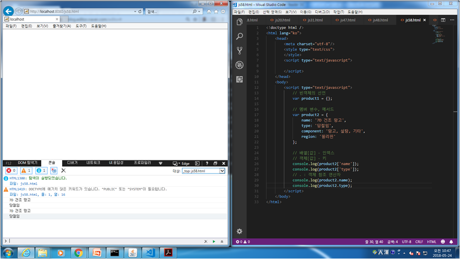Open F12 tools help
This screenshot has height=259, width=460.
pos(207,163)
